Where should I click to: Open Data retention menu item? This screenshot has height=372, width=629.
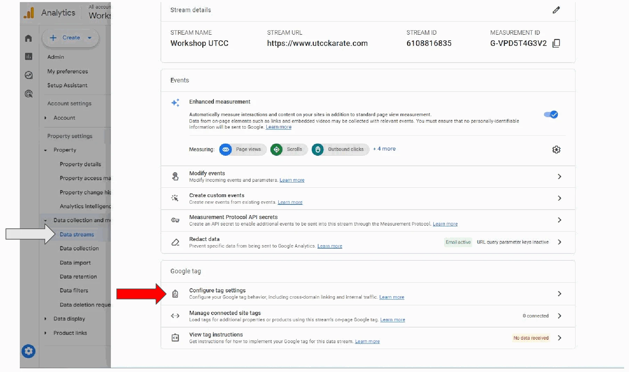[78, 277]
